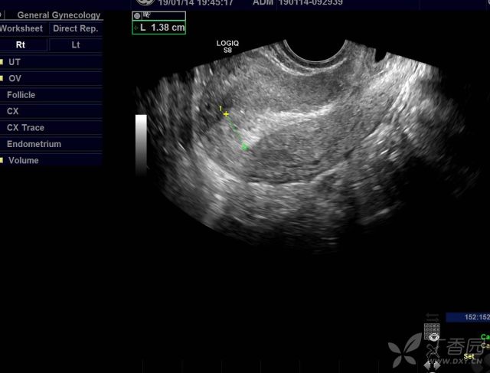This screenshot has width=490, height=373.
Task: Click the yellow caliper marker 1 crosshair
Action: [226, 114]
